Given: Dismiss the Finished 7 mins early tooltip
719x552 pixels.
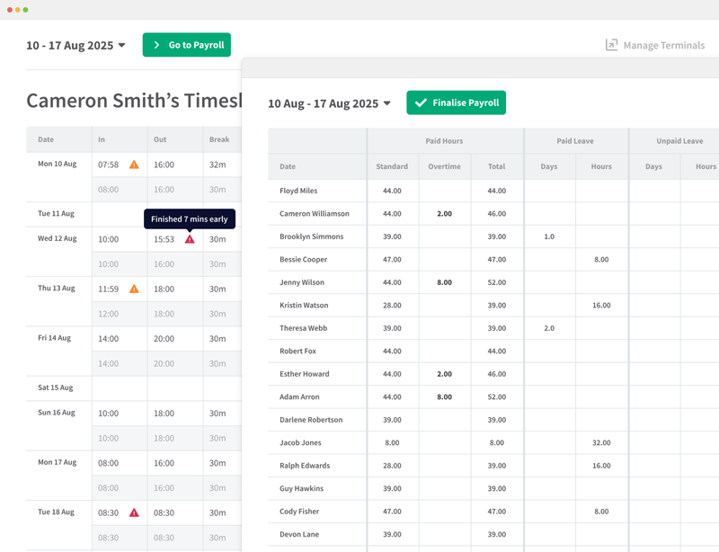Looking at the screenshot, I should coord(190,218).
